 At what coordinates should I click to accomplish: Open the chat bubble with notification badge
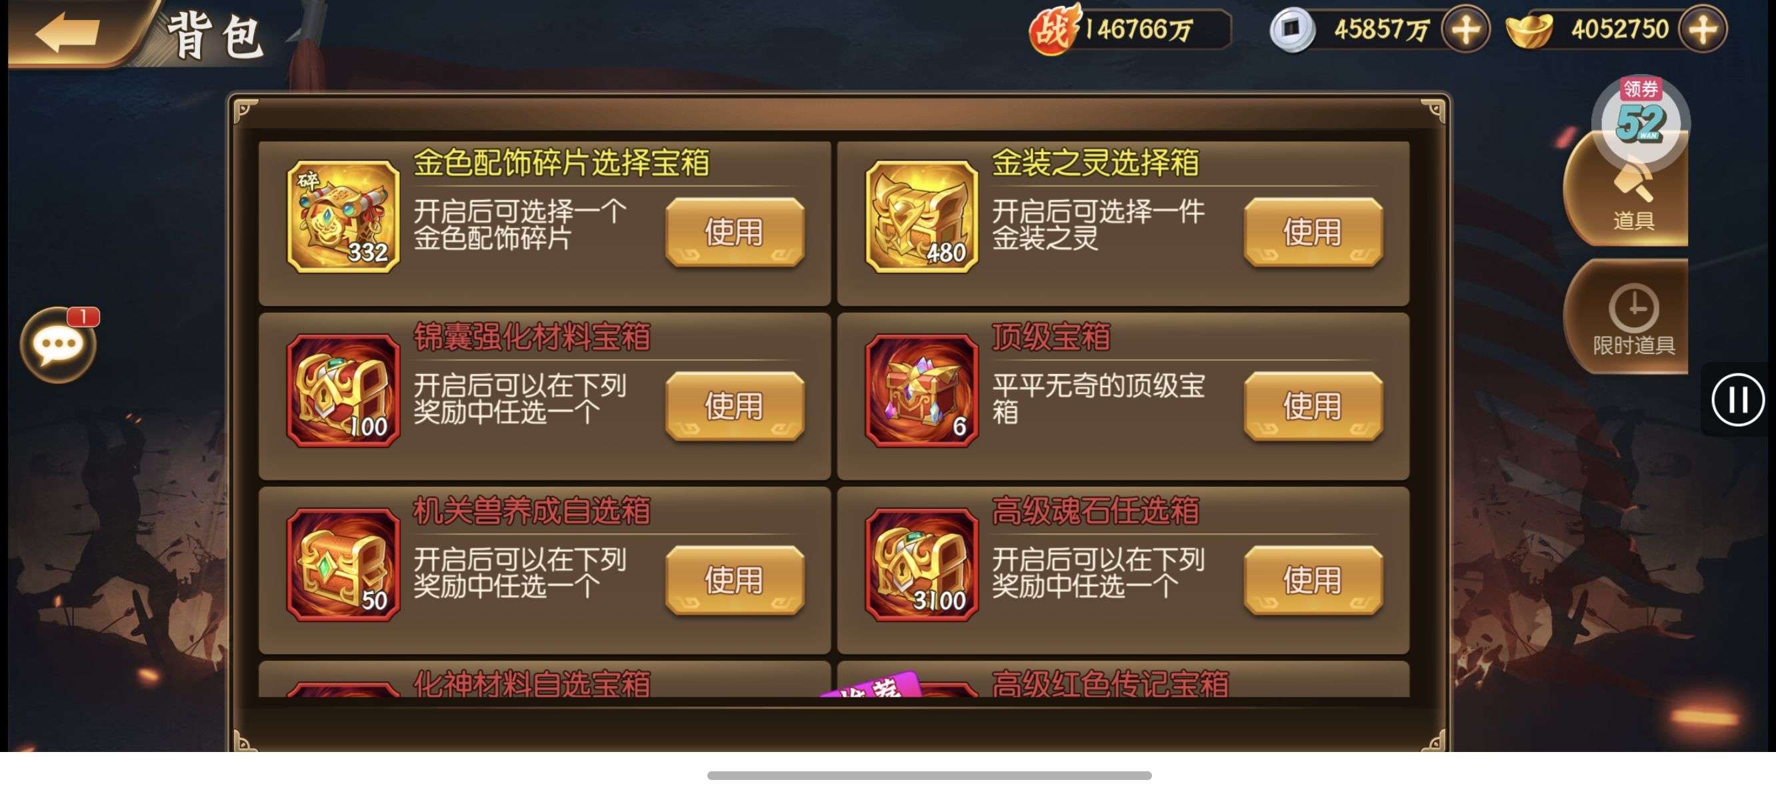pos(59,344)
